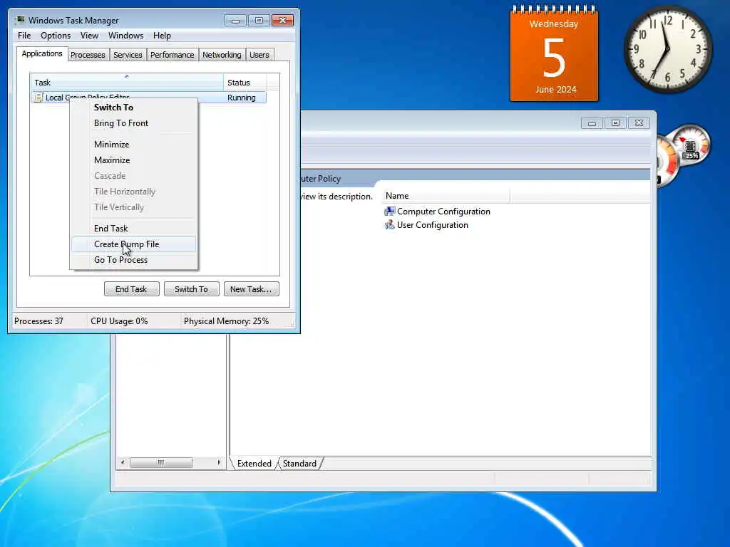Screen dimensions: 730x547
Task: Click the Switch To button
Action: (x=191, y=289)
